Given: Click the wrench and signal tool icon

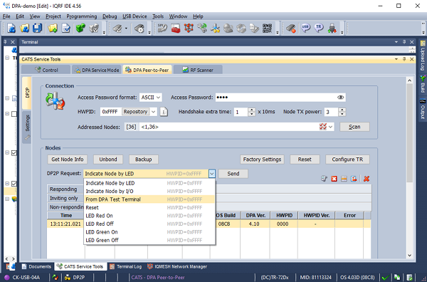Looking at the screenshot, I should click(202, 28).
